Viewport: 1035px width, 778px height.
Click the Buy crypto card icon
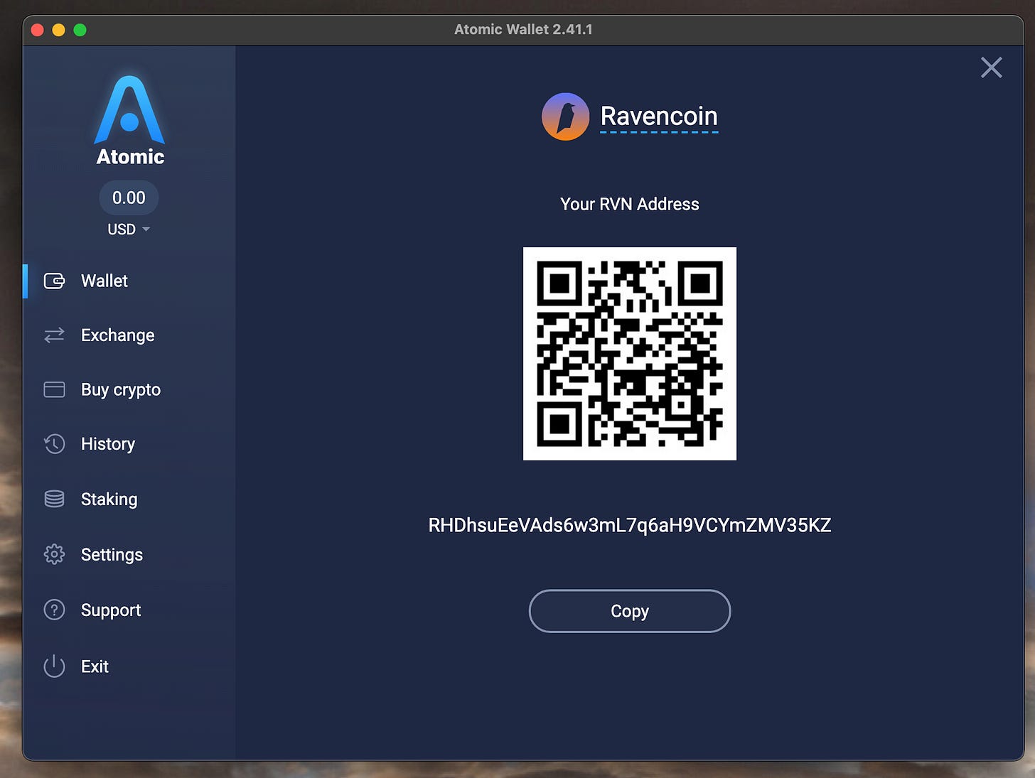click(x=54, y=389)
